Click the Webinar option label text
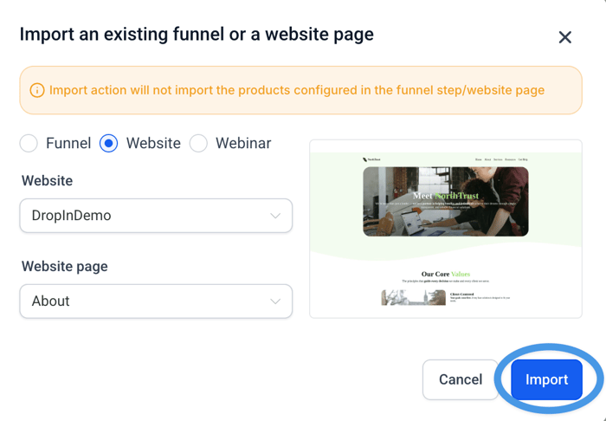The height and width of the screenshot is (421, 606). point(243,143)
